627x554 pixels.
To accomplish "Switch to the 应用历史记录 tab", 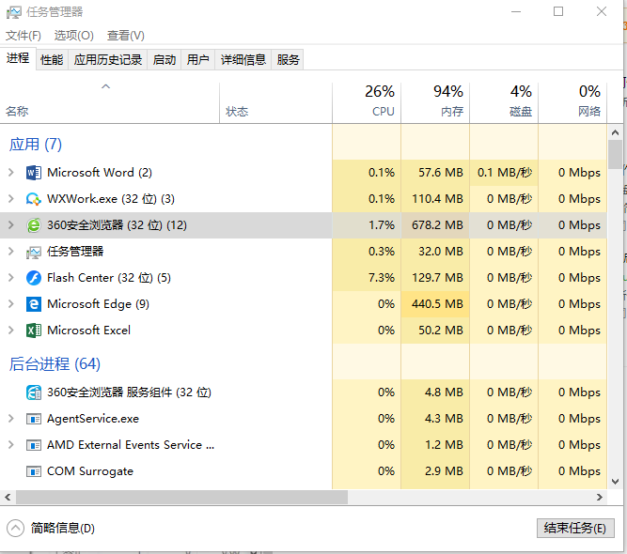I will pos(108,60).
